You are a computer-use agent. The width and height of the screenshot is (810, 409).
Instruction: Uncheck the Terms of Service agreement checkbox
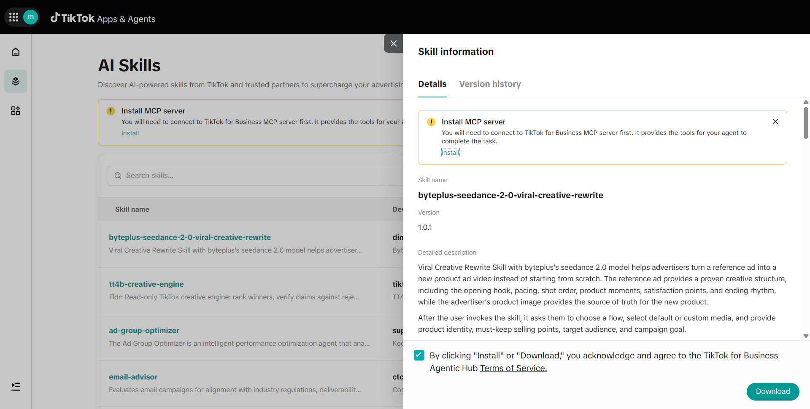(419, 355)
